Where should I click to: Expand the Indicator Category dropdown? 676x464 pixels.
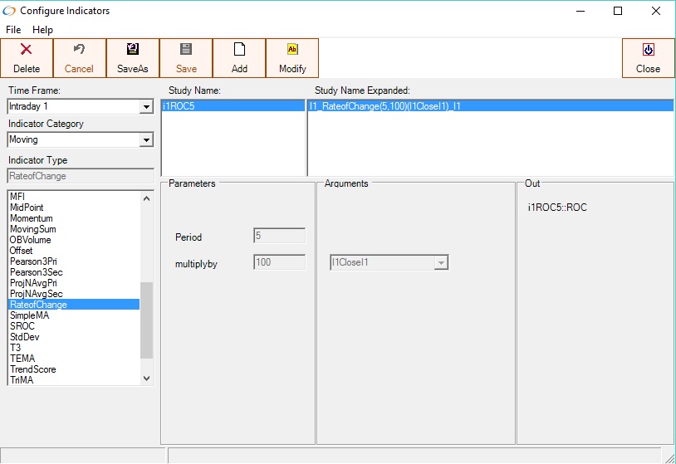pos(146,140)
